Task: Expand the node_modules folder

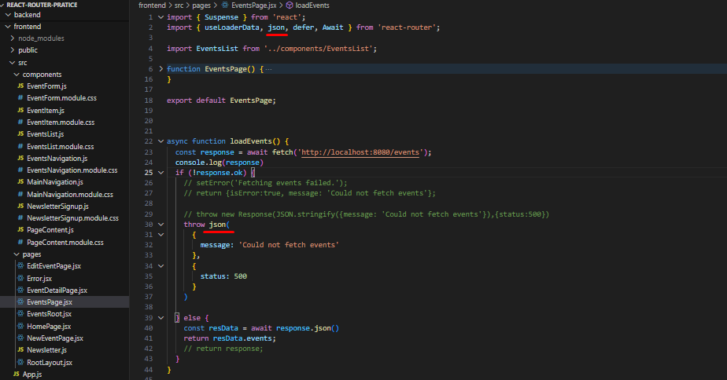Action: [x=10, y=38]
